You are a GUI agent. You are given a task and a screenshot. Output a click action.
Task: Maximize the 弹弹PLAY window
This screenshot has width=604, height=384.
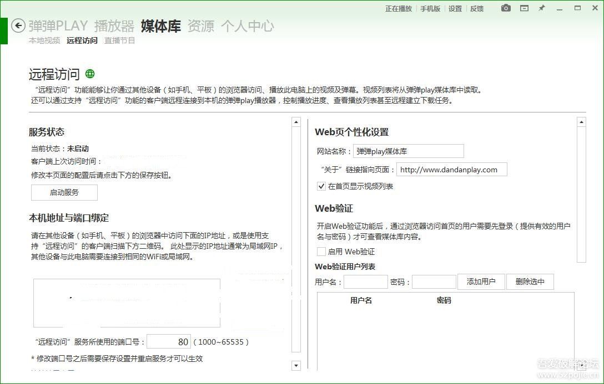click(577, 8)
